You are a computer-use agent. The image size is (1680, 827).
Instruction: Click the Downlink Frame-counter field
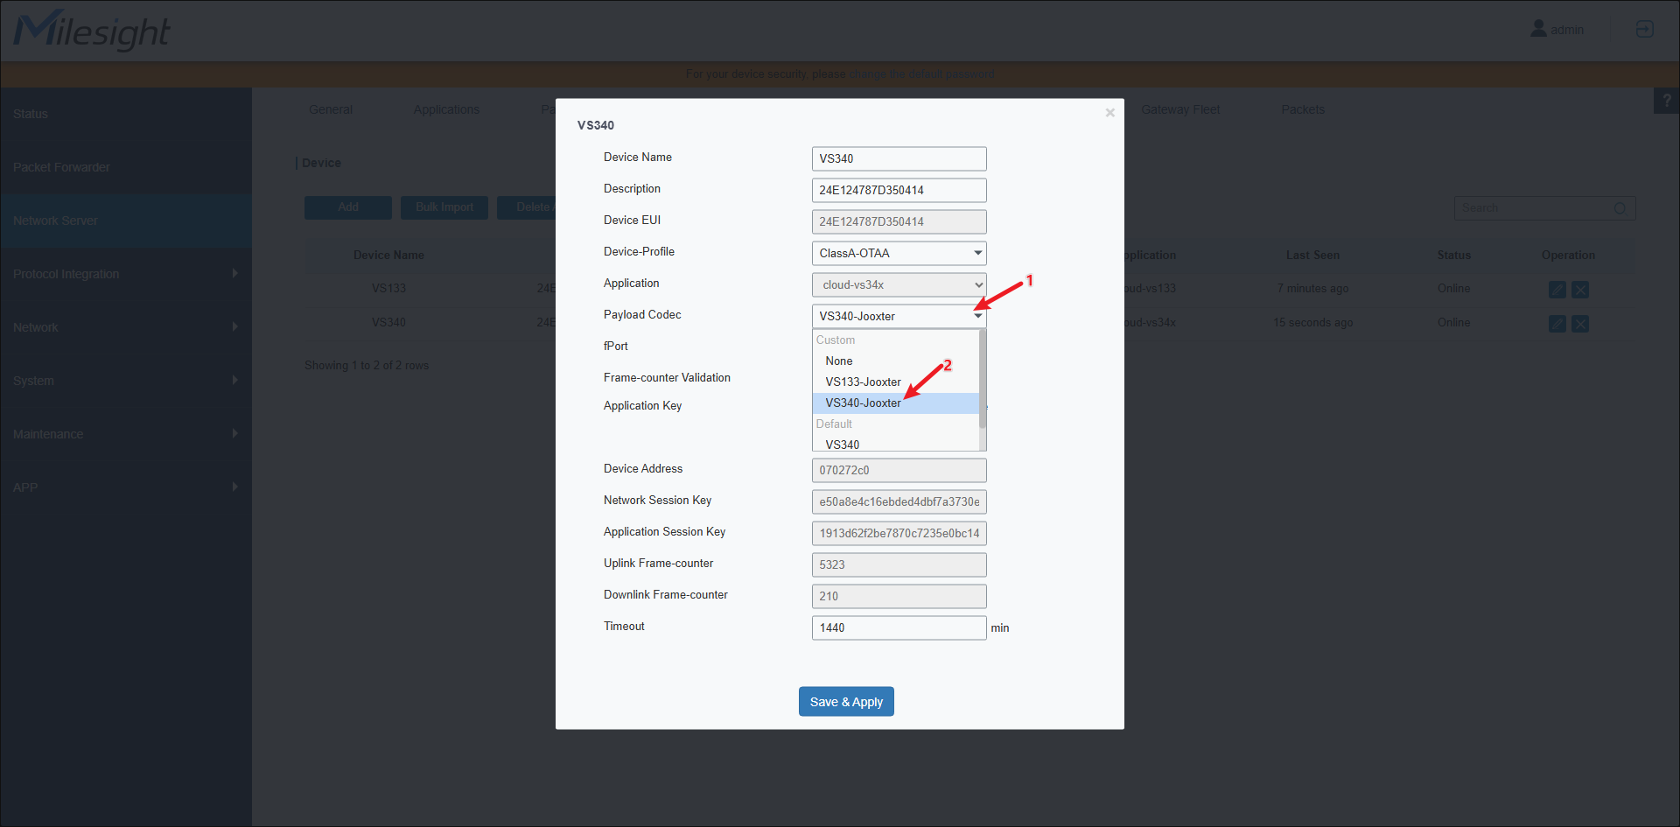point(899,596)
